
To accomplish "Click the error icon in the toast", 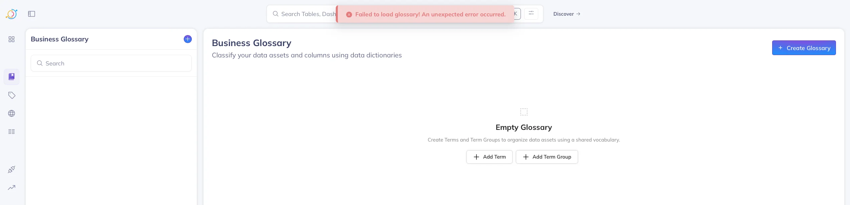I will point(349,14).
